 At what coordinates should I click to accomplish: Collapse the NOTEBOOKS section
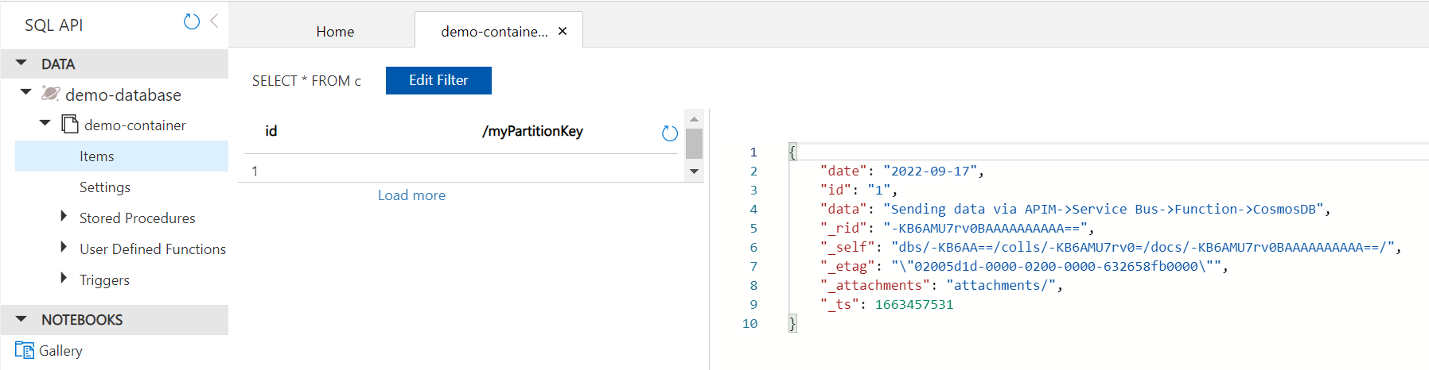pyautogui.click(x=21, y=318)
